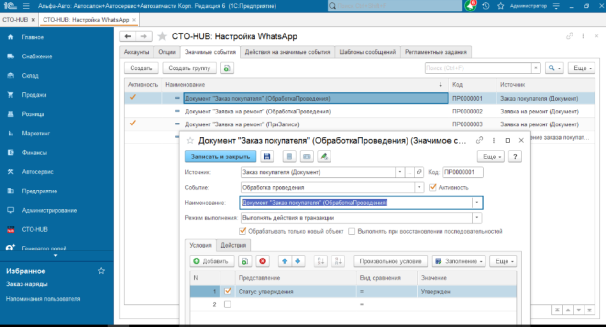Copy link to the WhatsApp settings page
The height and width of the screenshot is (327, 606).
[x=570, y=36]
